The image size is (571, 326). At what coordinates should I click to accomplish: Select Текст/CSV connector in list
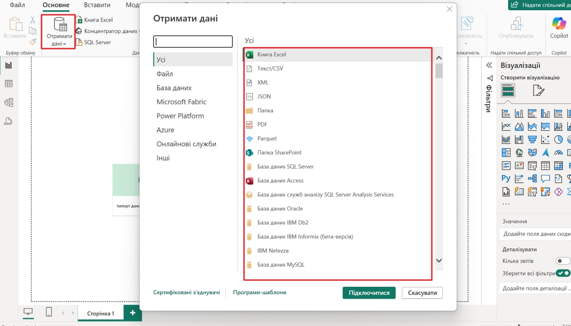pos(338,68)
